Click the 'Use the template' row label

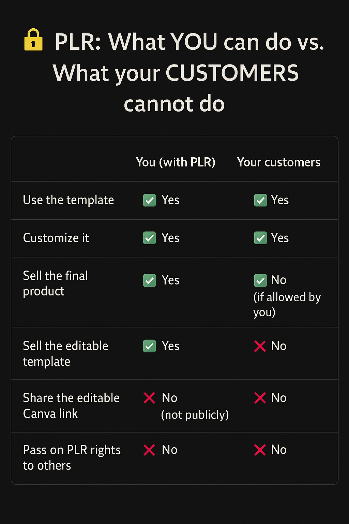(68, 200)
